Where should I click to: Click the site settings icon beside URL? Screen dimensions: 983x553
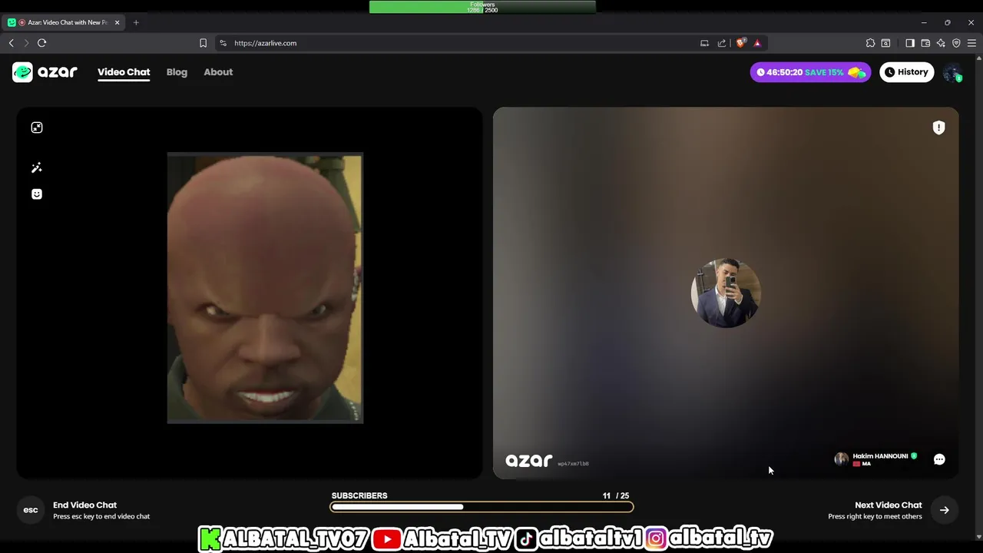tap(223, 43)
